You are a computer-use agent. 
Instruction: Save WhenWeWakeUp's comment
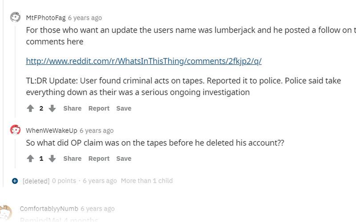click(124, 159)
